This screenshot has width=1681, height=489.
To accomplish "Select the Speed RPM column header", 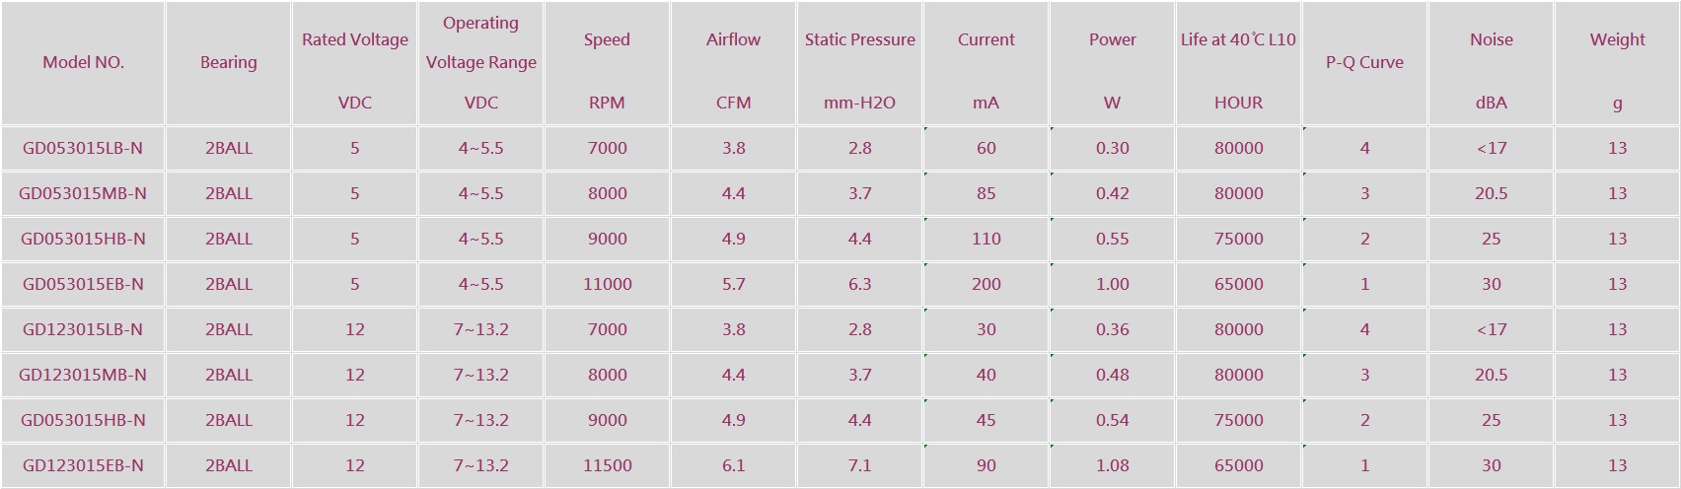I will 608,62.
